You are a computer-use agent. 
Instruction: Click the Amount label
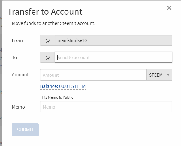(20, 74)
